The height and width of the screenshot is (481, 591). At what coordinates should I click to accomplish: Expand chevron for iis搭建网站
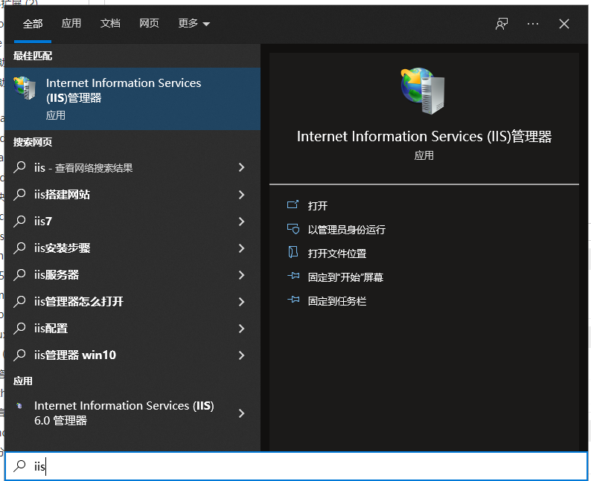point(242,195)
